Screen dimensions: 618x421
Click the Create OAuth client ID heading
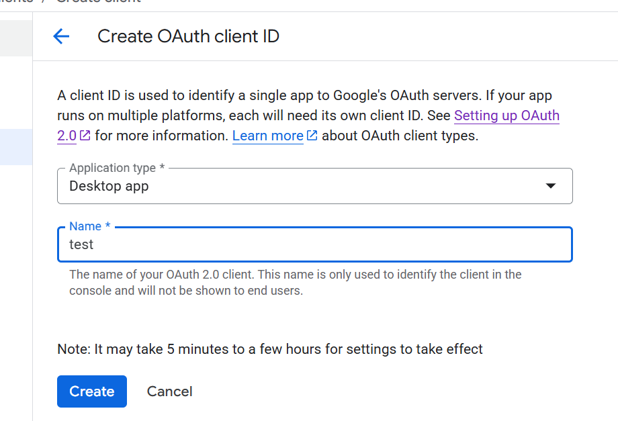coord(188,36)
